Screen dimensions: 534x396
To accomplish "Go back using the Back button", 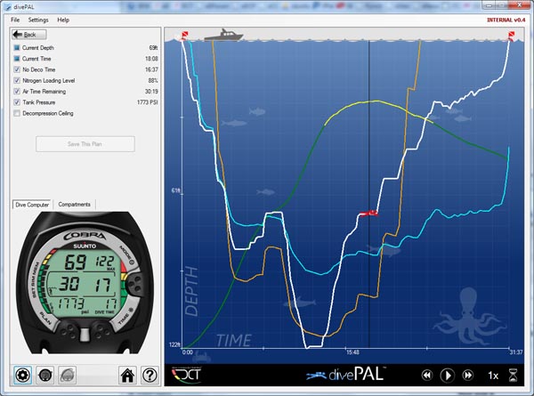I will tap(29, 35).
